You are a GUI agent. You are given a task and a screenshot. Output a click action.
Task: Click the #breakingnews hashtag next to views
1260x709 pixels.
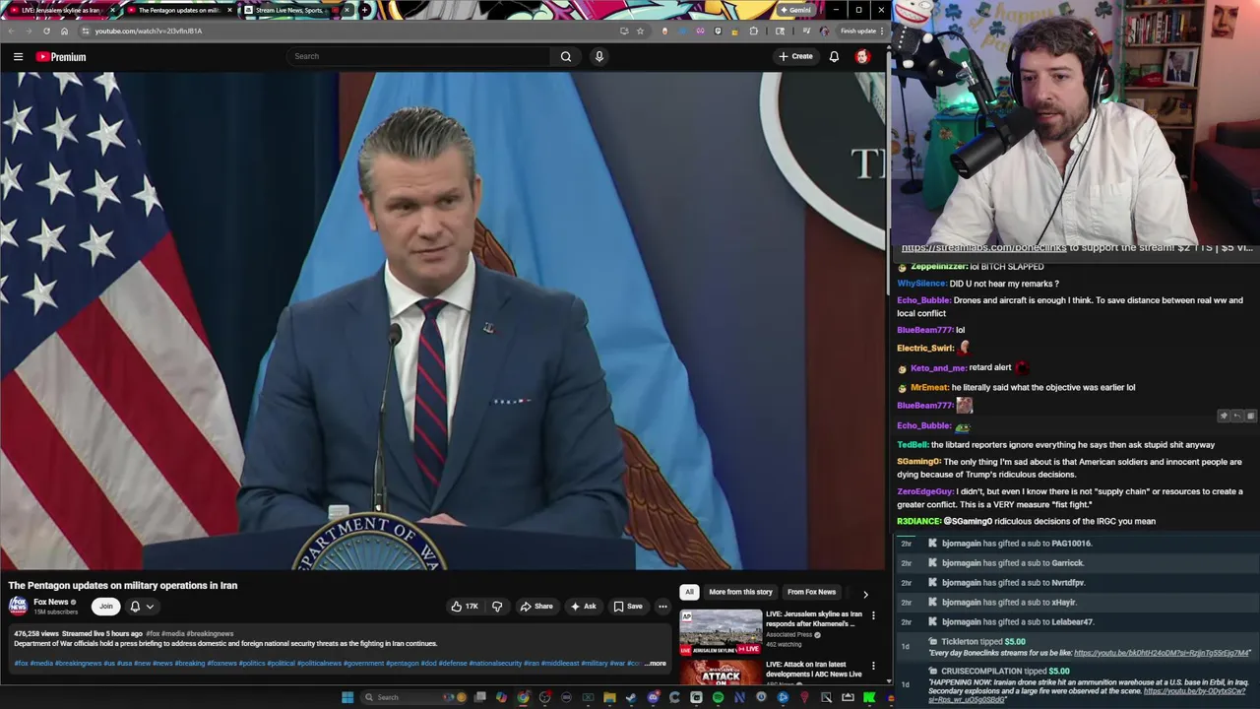pos(210,633)
